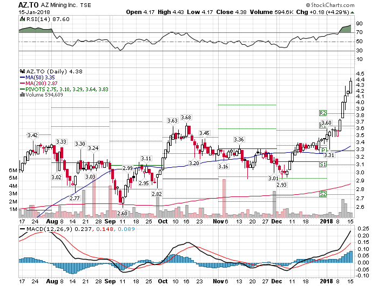This screenshot has height=286, width=378.
Task: Click the Open 4.17 value
Action: [x=140, y=12]
